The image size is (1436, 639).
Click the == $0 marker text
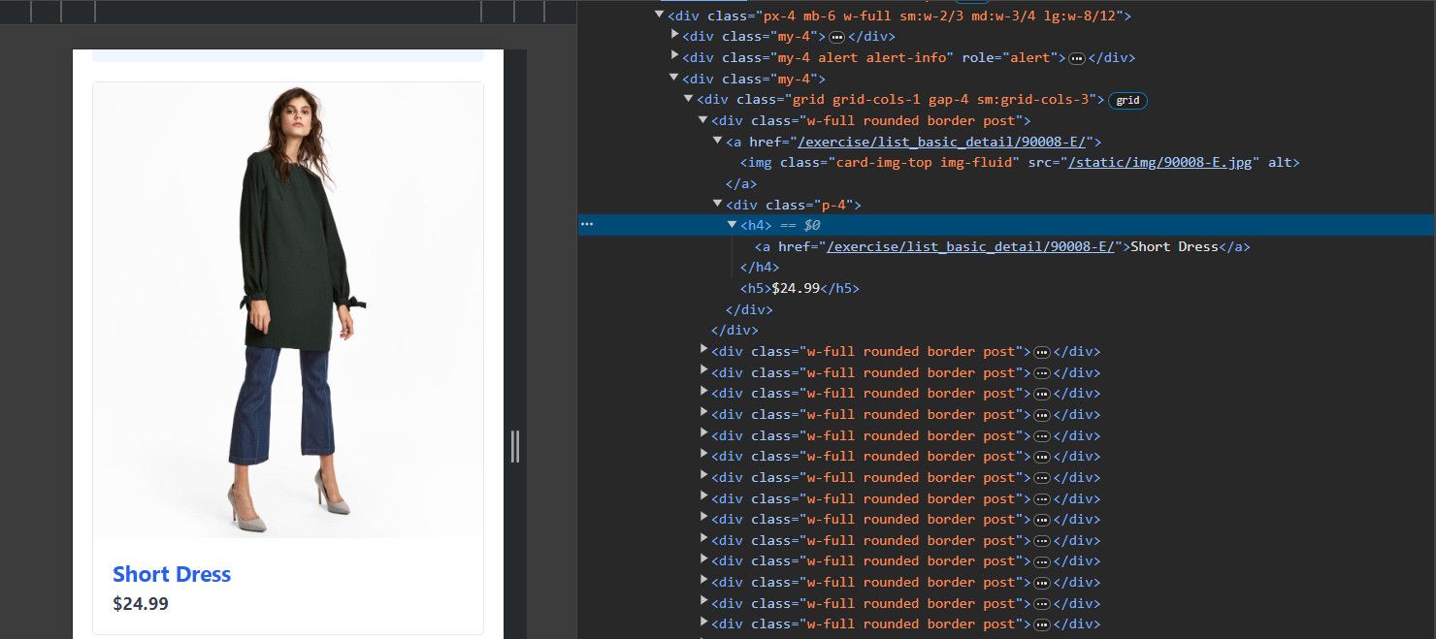(x=800, y=225)
